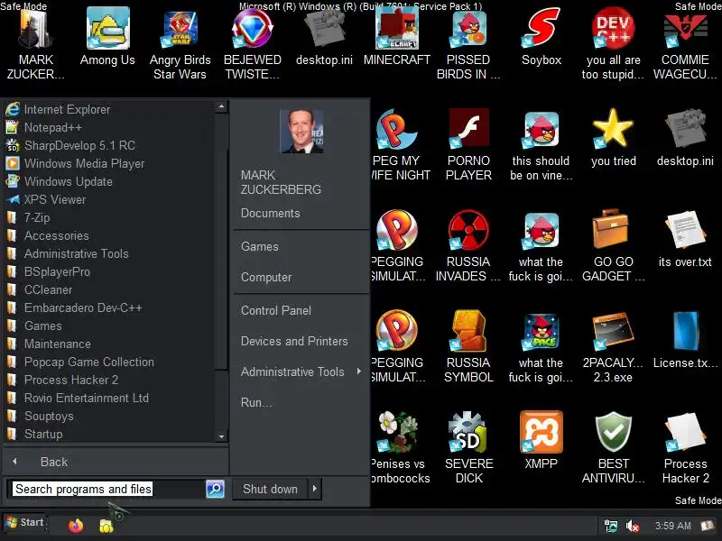Click programs list scroll down arrow
The image size is (722, 541).
click(221, 436)
